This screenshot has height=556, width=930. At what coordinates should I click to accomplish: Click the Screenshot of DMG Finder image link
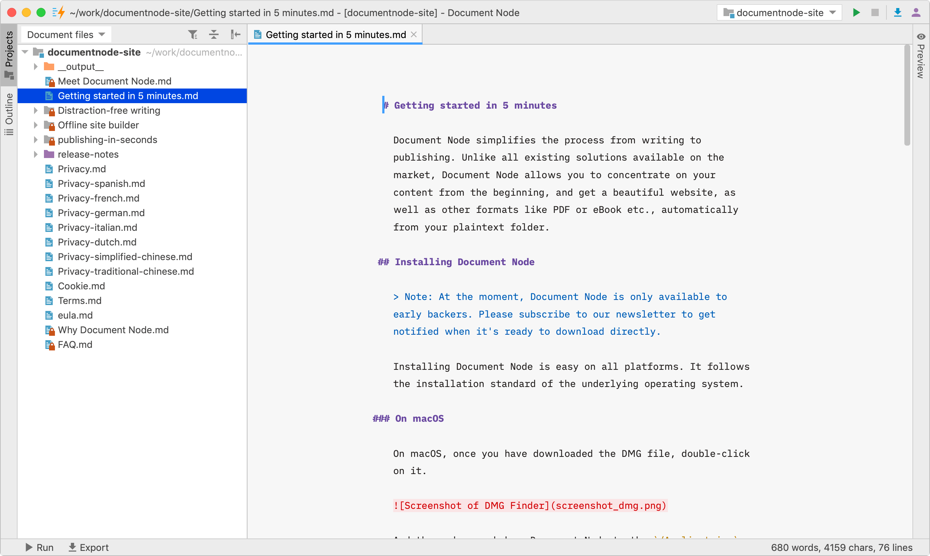tap(530, 506)
